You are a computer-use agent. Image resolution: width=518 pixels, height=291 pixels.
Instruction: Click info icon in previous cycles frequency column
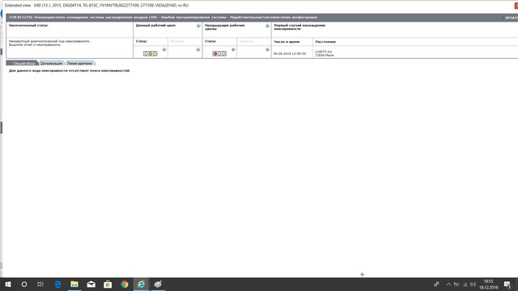(x=267, y=49)
